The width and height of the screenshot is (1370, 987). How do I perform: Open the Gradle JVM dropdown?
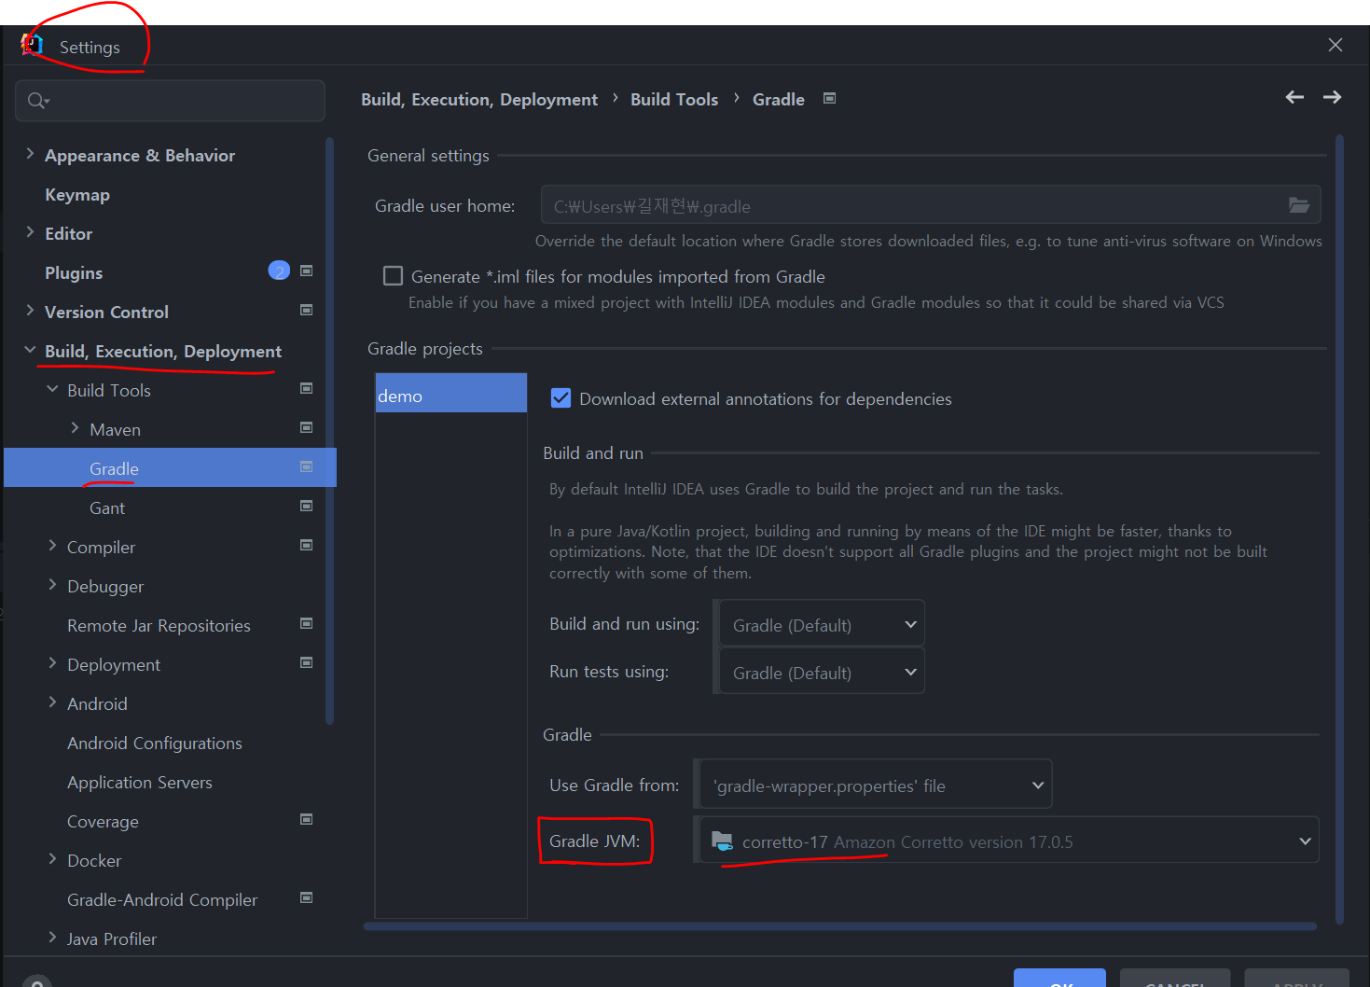pos(1009,841)
